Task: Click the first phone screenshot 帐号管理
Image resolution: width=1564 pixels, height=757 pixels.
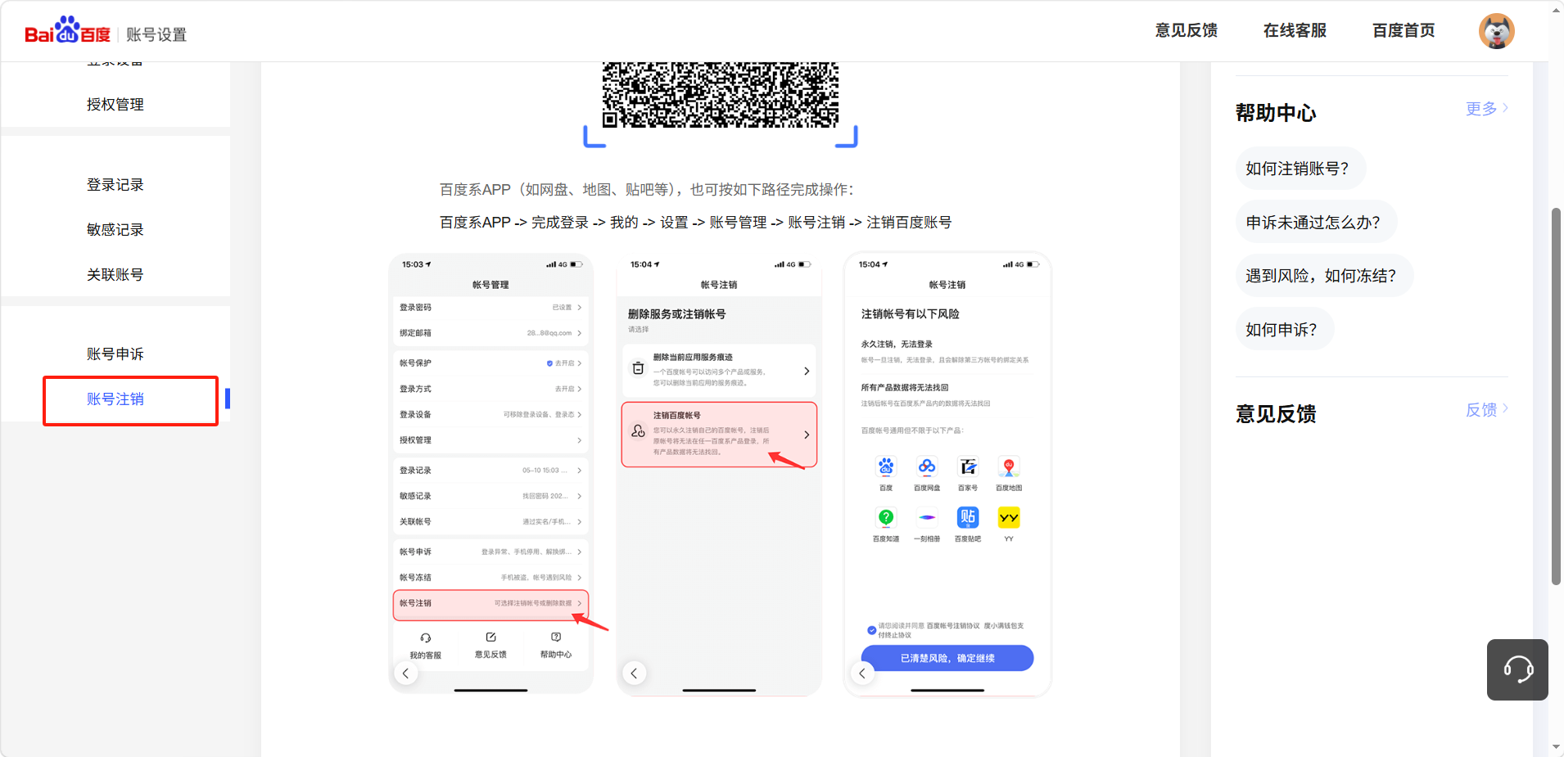Action: pos(490,474)
